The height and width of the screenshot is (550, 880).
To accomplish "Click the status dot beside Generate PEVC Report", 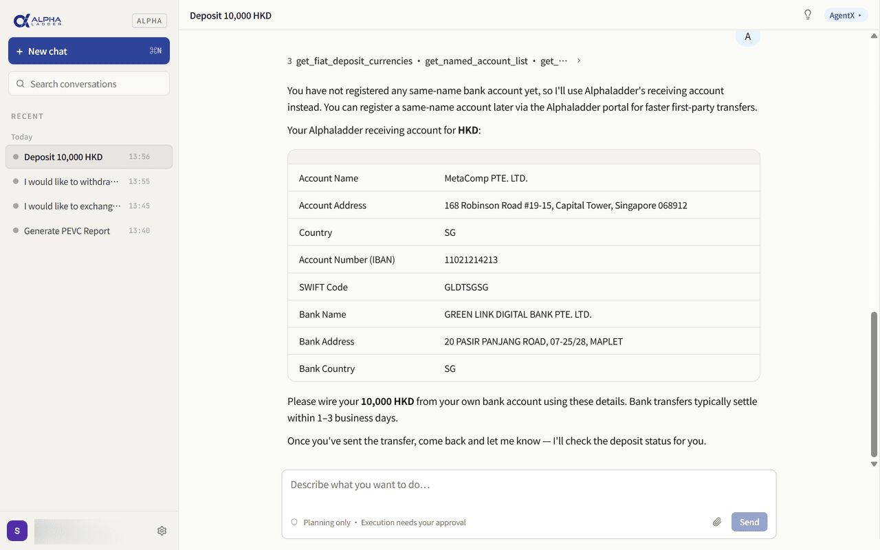I will tap(16, 231).
